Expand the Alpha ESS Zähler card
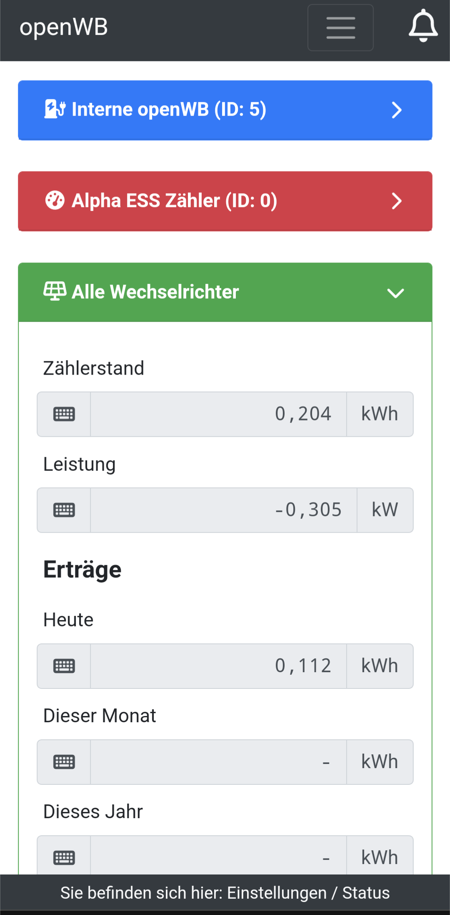Screen dimensions: 450x915 (396, 201)
